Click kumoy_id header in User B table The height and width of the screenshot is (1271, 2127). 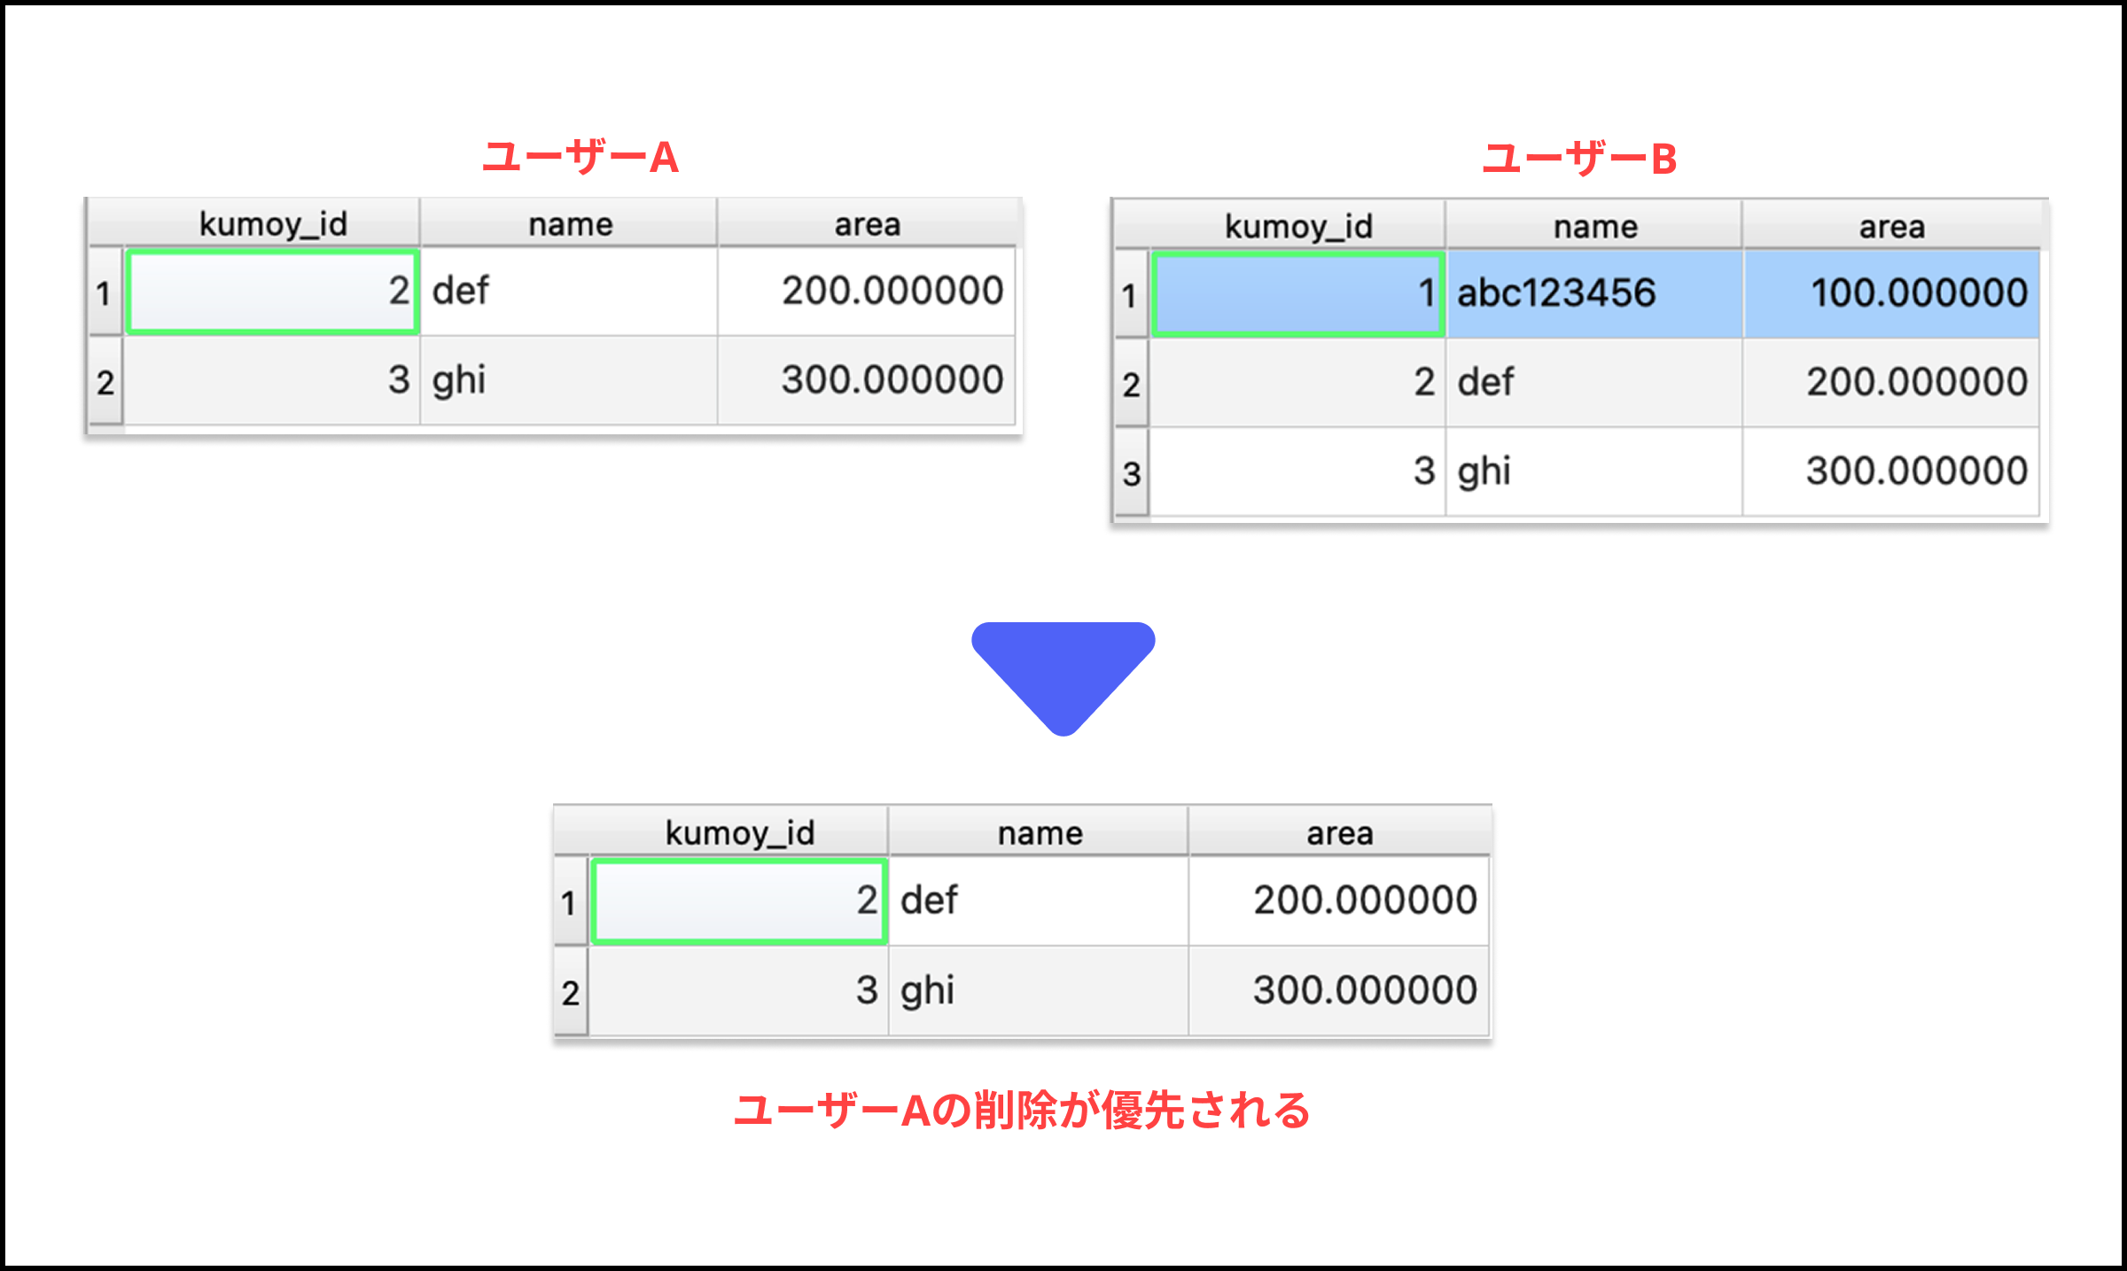1297,226
